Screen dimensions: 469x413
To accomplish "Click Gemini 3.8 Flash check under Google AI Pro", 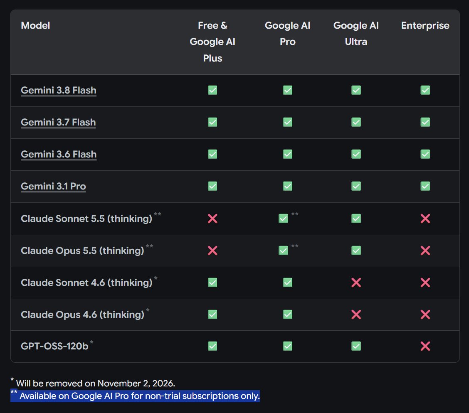I will tap(287, 90).
